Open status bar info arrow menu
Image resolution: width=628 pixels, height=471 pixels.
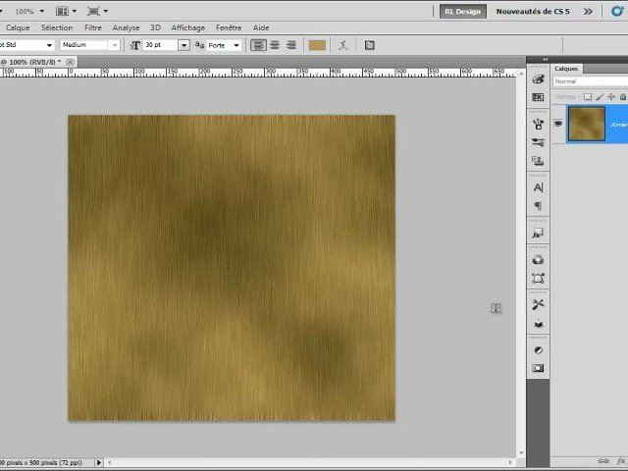(x=99, y=462)
